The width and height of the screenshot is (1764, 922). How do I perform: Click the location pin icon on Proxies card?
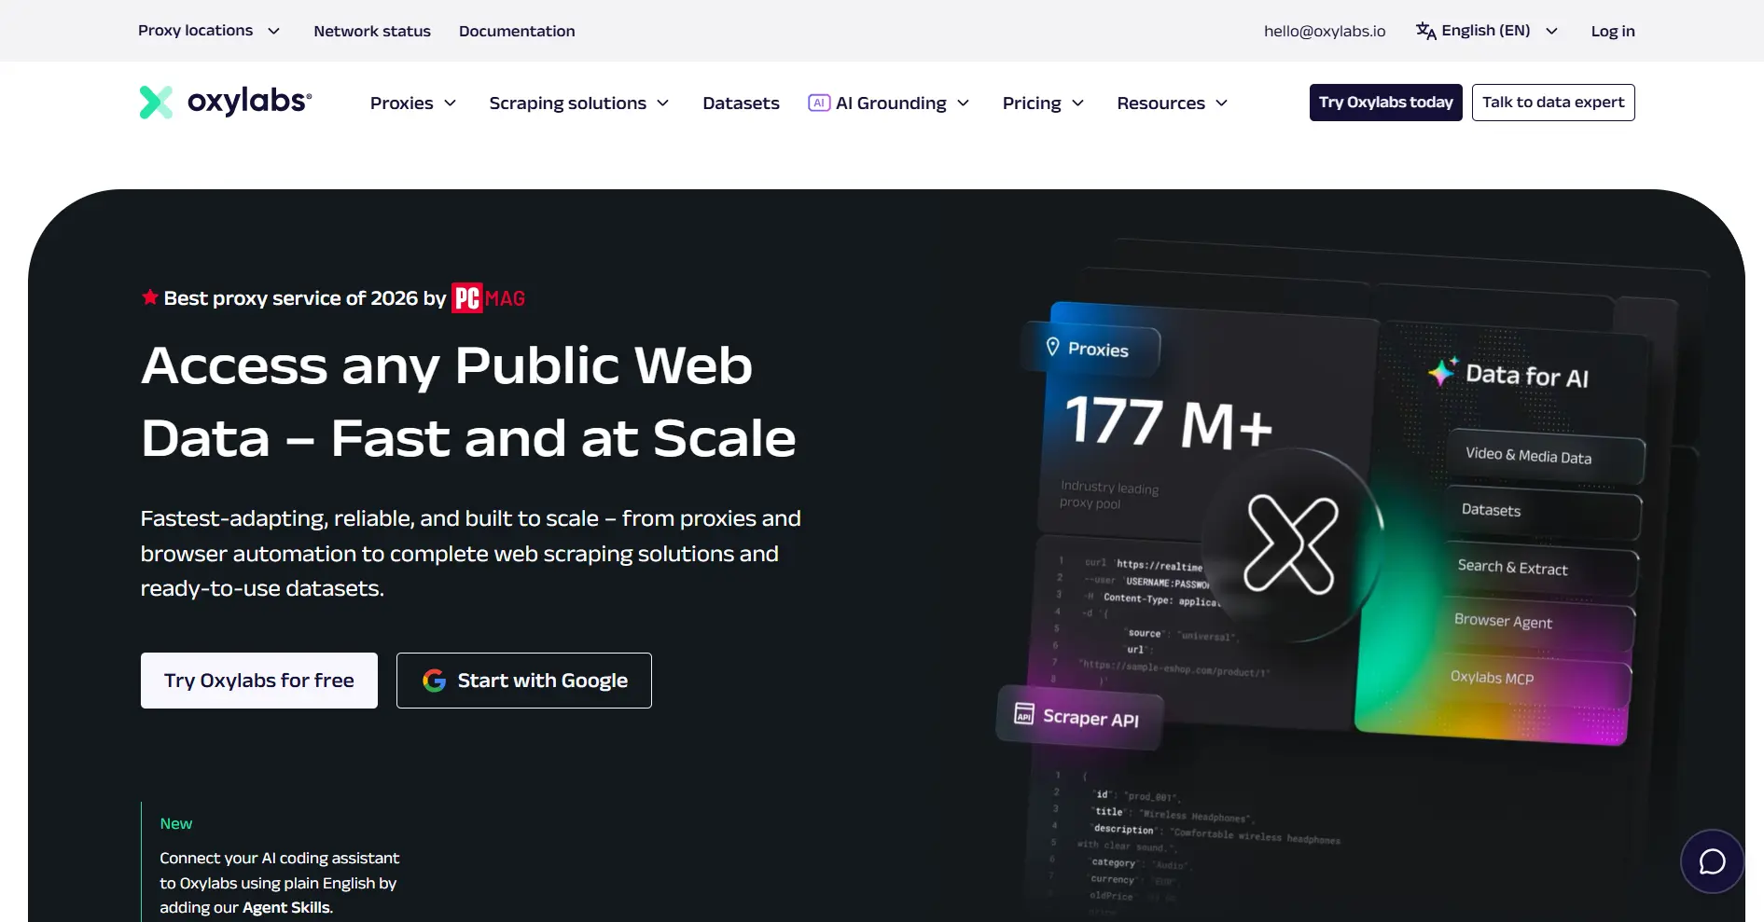pyautogui.click(x=1052, y=347)
